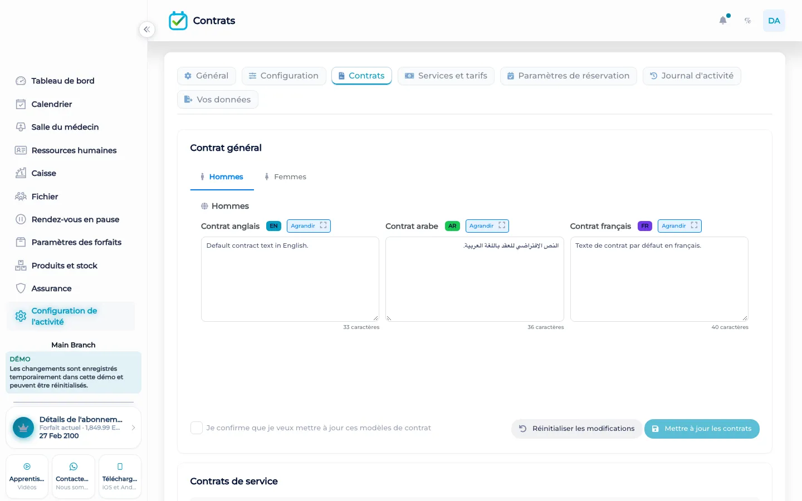Click the AR language badge
The image size is (802, 501).
tap(452, 226)
